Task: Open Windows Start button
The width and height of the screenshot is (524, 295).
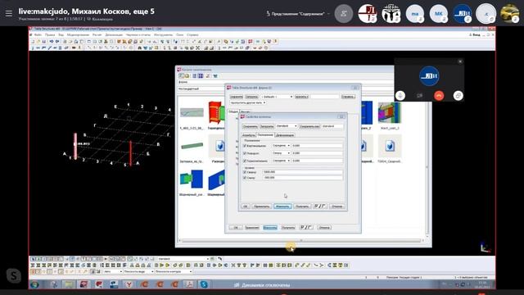Action: pos(34,284)
